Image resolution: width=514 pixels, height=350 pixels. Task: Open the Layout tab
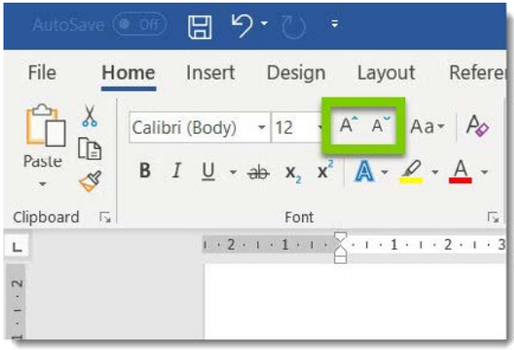[386, 74]
